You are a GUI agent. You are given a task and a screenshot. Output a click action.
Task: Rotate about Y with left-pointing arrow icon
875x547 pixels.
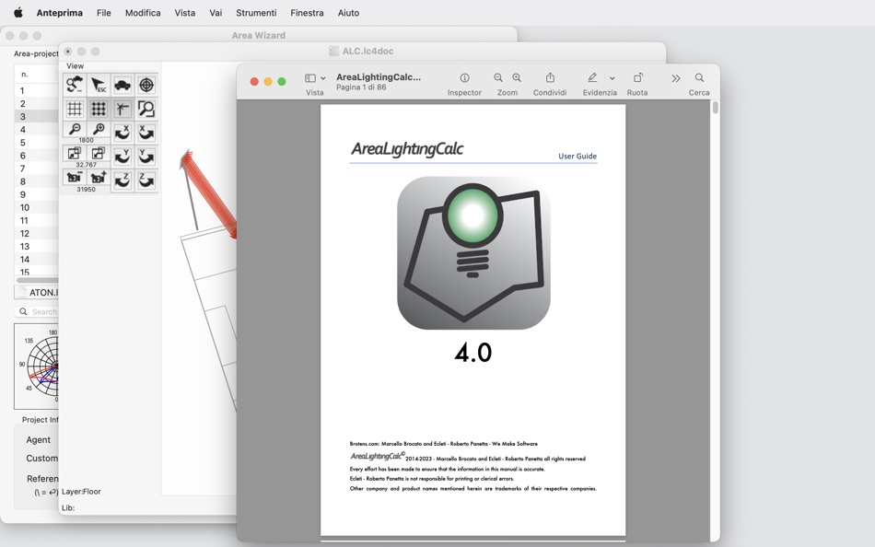pyautogui.click(x=122, y=157)
